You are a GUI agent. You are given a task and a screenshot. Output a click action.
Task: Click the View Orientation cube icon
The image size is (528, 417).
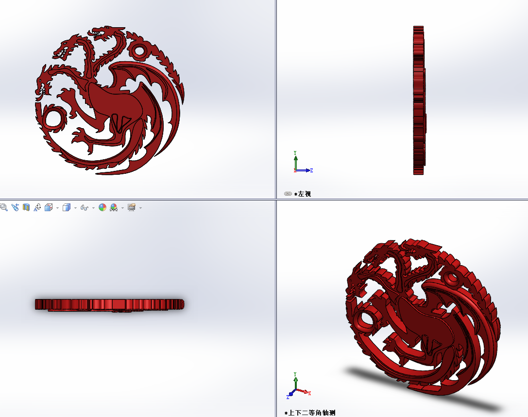tap(49, 207)
